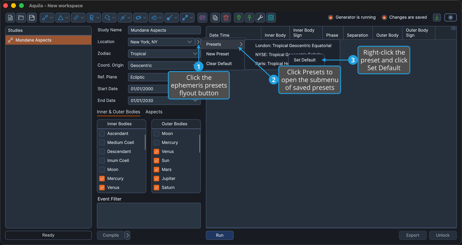The width and height of the screenshot is (462, 245).
Task: Click the sun brightness theme icon
Action: tap(451, 18)
